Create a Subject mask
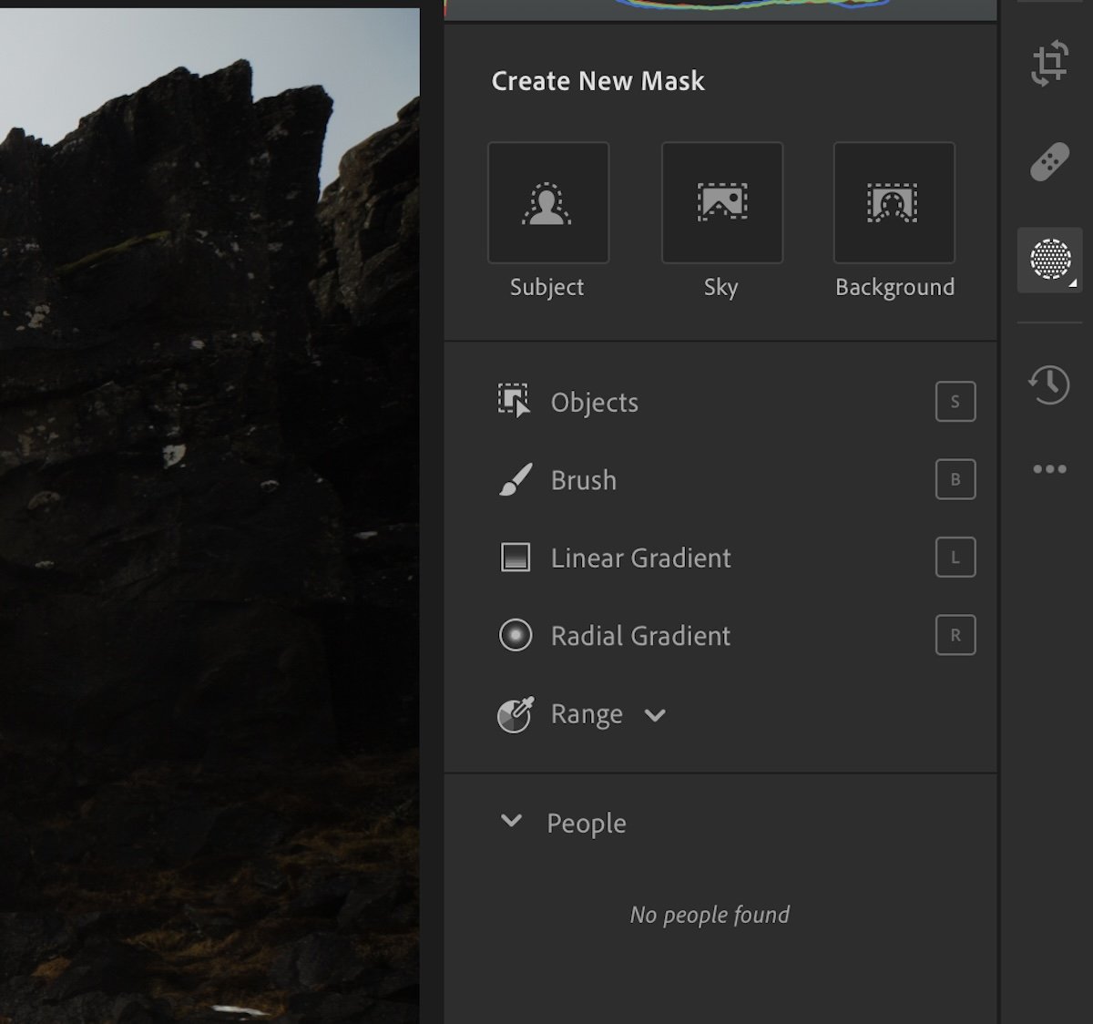 pyautogui.click(x=548, y=201)
